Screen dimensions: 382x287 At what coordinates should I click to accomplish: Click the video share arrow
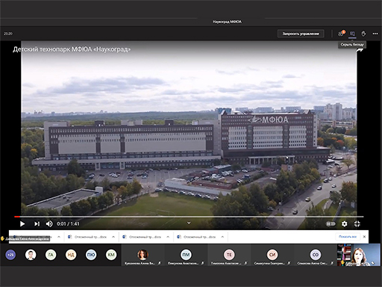click(x=360, y=51)
